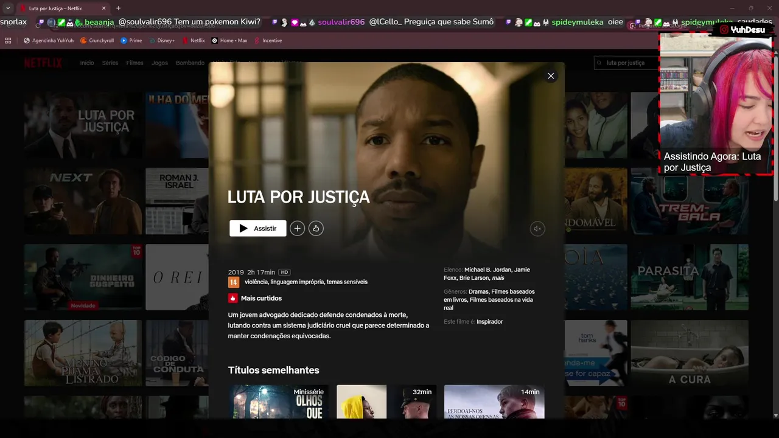Open the Roman J. Israel thumbnail

pos(177,201)
